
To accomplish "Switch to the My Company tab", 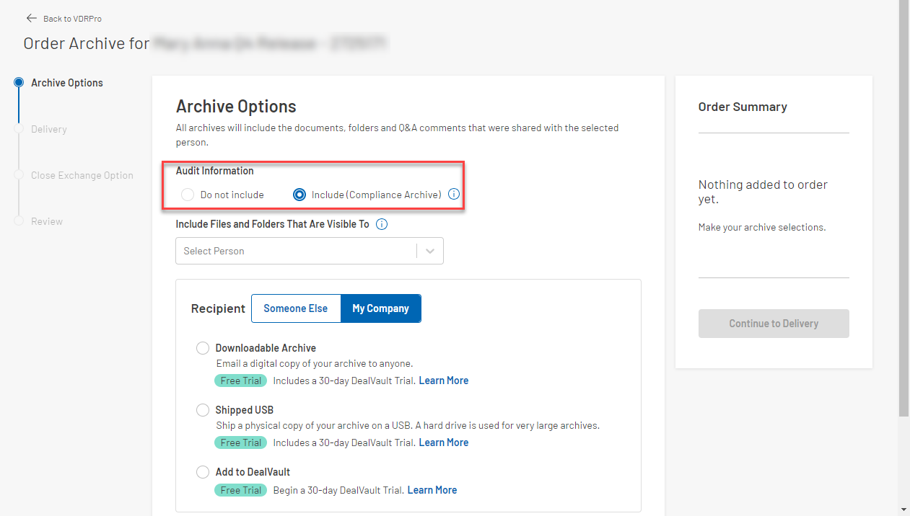I will 380,308.
